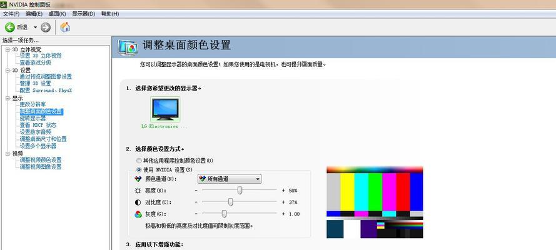This screenshot has height=250, width=556.
Task: Open the back history dropdown arrow
Action: coord(35,27)
